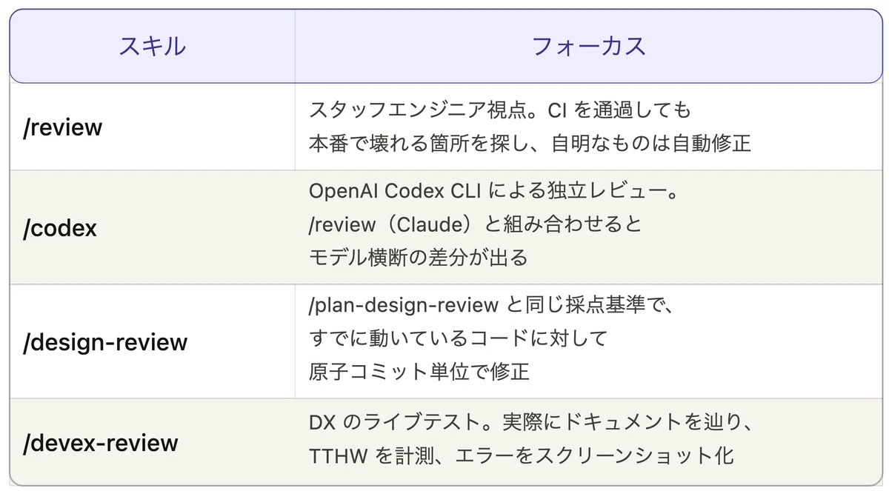
Task: Click the フォーカス column header
Action: pos(589,46)
